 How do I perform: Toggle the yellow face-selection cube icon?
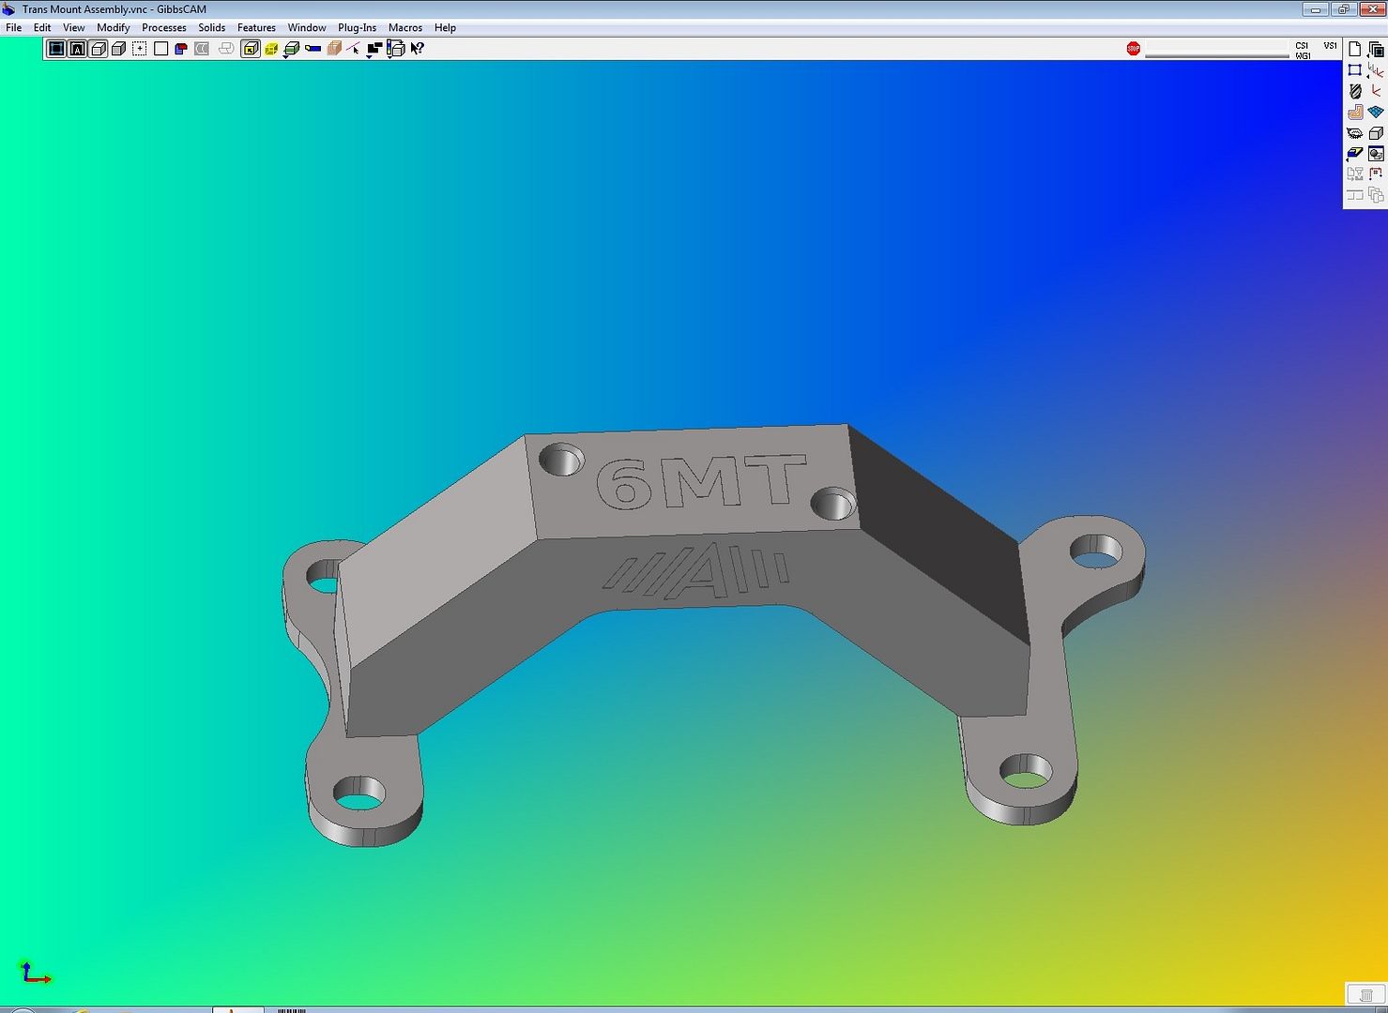[x=250, y=49]
